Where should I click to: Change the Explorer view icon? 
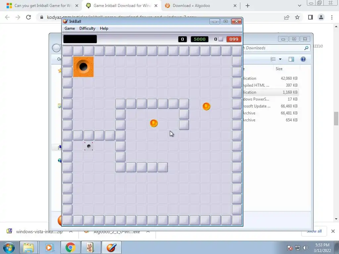coord(273,59)
